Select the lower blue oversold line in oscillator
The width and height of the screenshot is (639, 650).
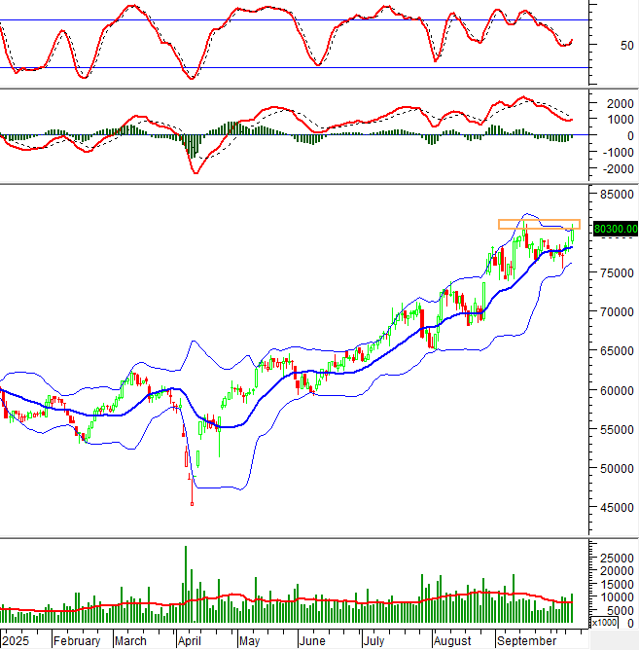coord(292,68)
